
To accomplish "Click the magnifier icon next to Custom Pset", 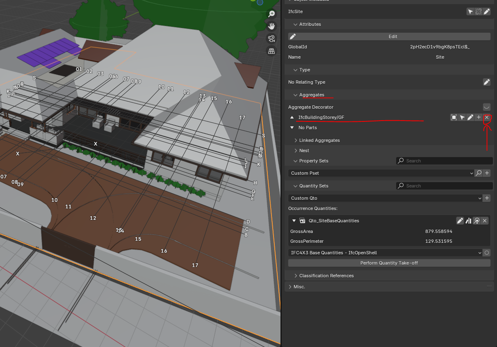I will coord(479,173).
